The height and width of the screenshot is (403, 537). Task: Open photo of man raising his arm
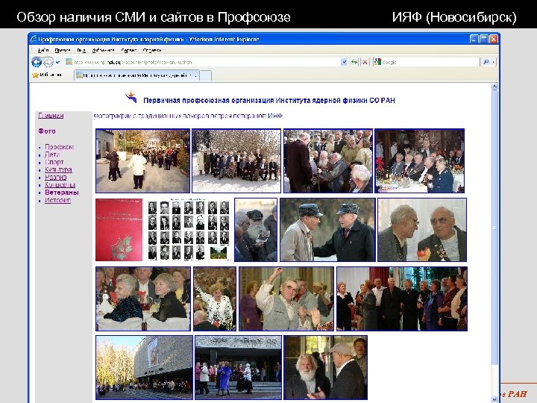point(286,299)
